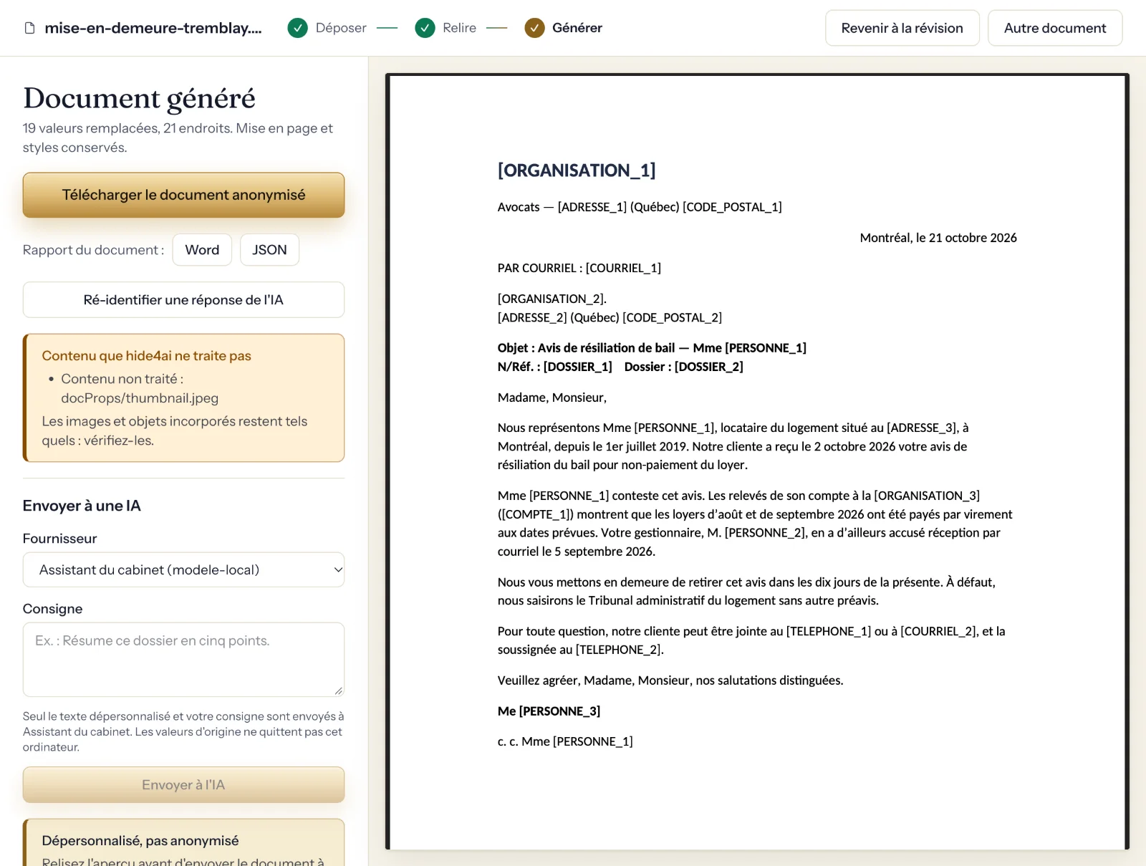
Task: Click the Contenu que hide4ai ne traite pas heading
Action: (147, 356)
